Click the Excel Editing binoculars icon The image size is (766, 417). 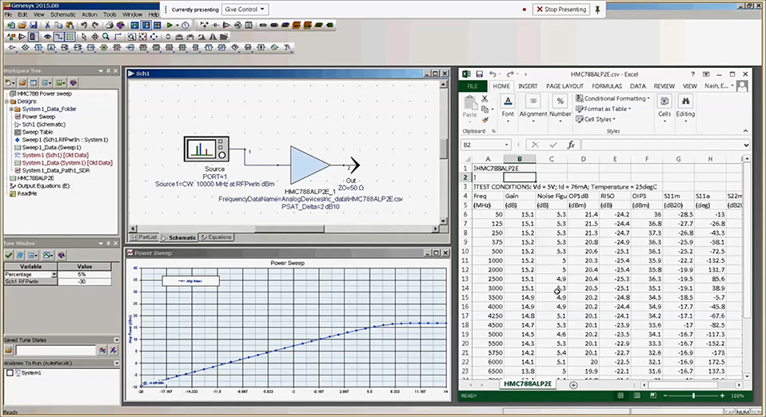coord(685,101)
